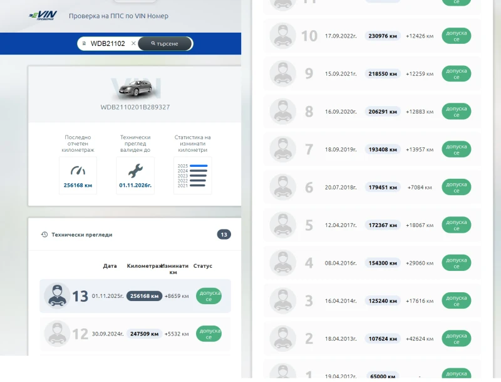Click the mechanic avatar for inspection 13

pyautogui.click(x=57, y=296)
